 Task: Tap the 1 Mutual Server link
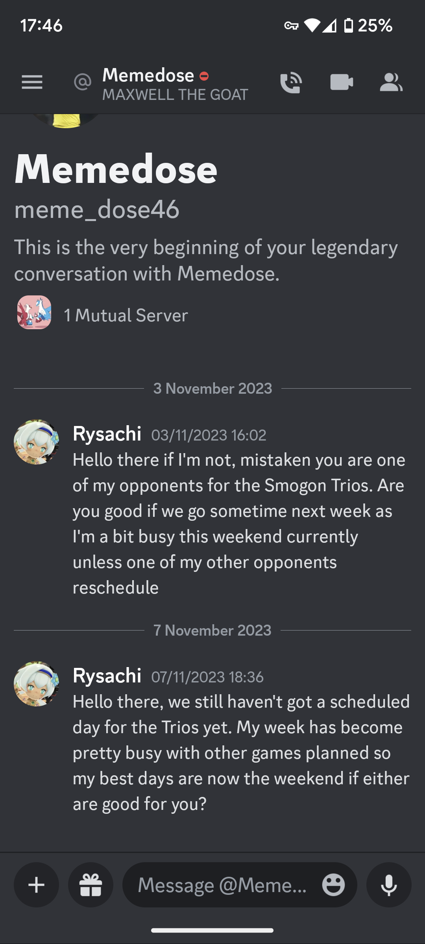[126, 315]
